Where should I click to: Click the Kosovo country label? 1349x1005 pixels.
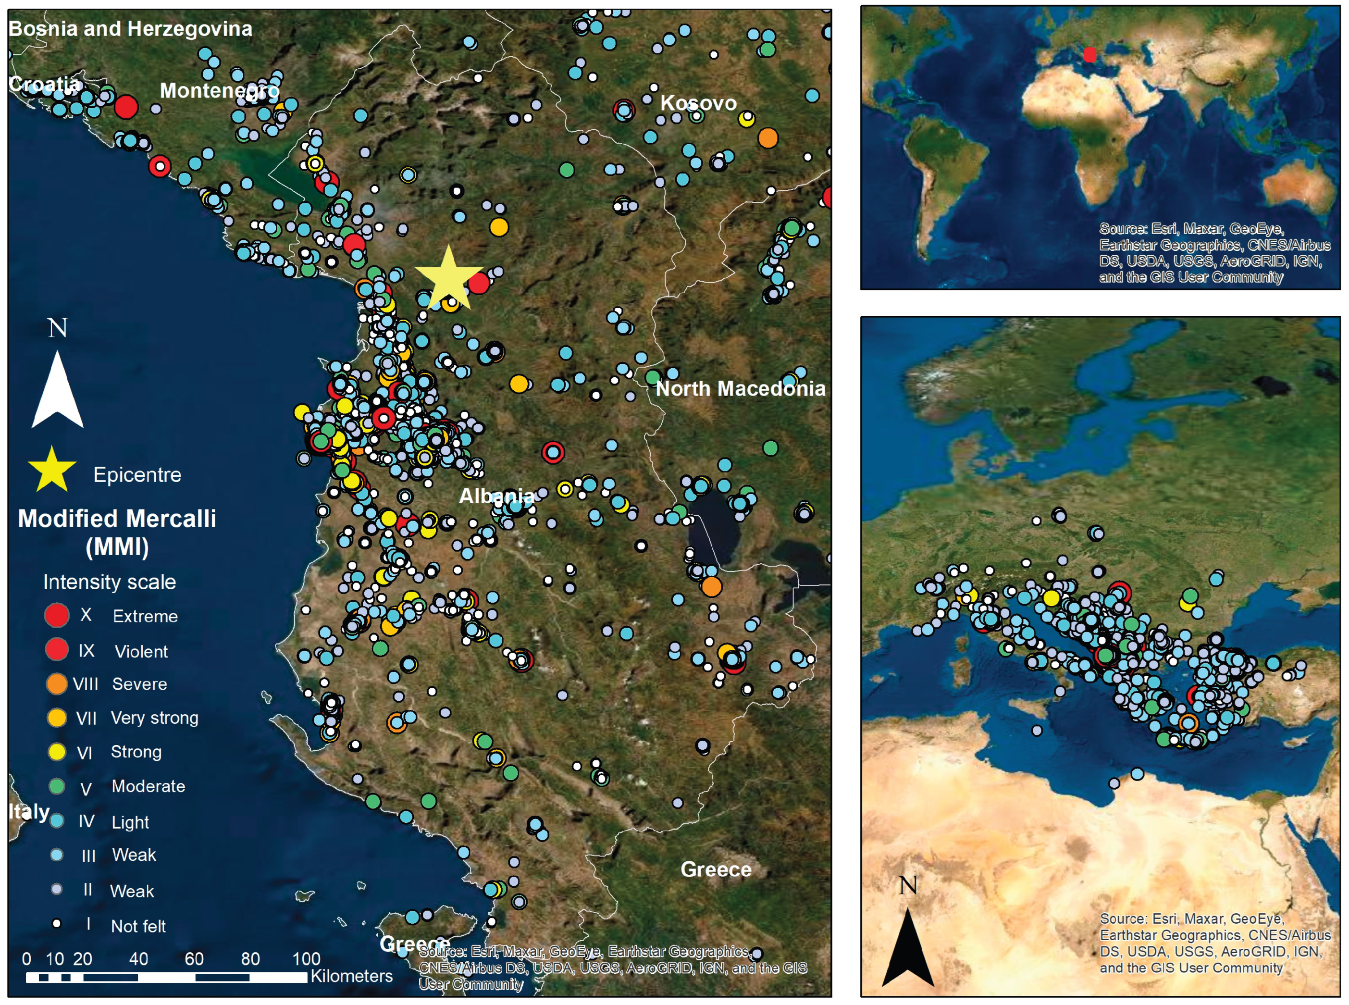[x=698, y=103]
